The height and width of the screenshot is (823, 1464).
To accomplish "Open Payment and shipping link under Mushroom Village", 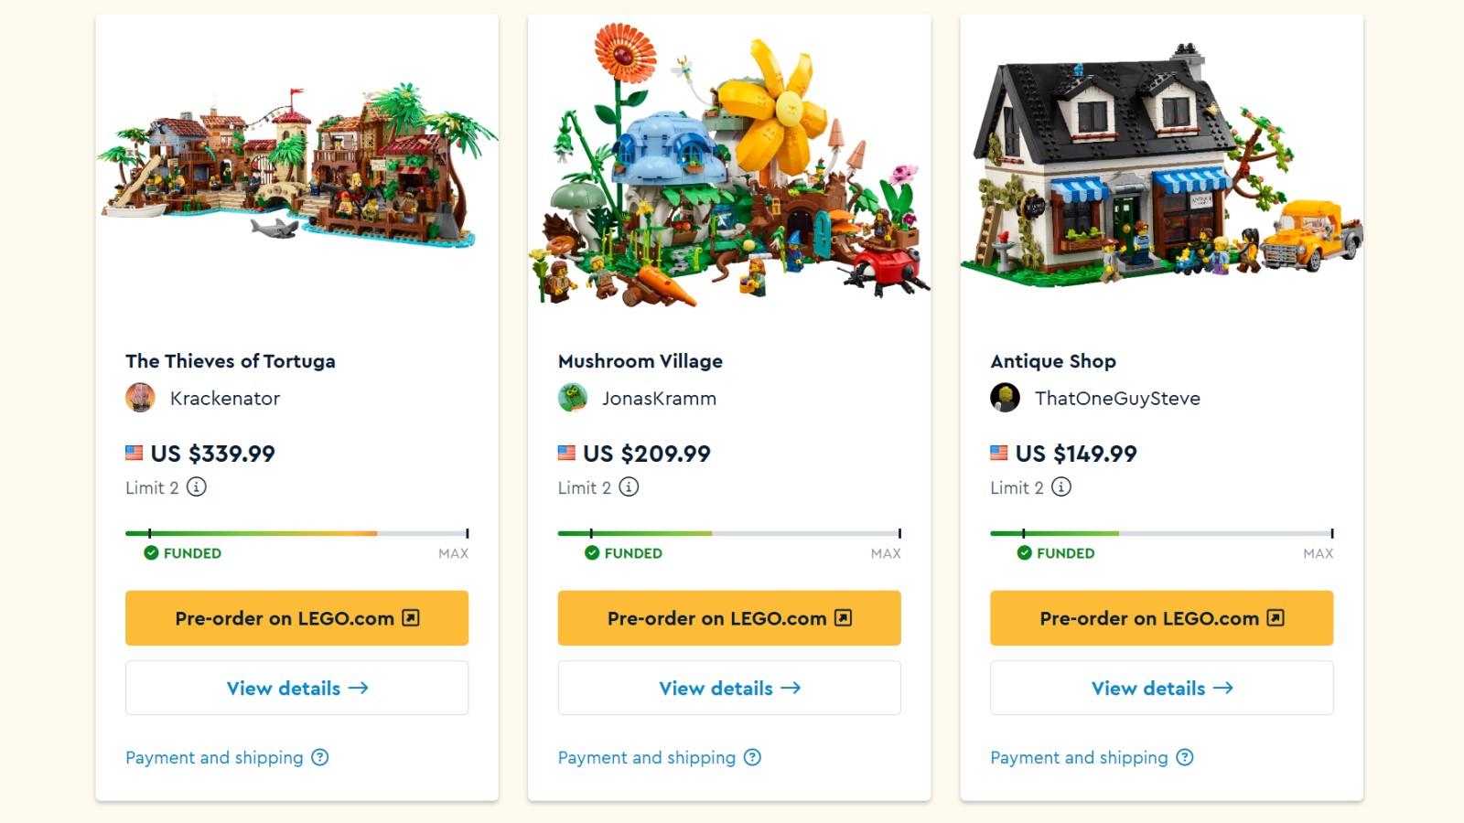I will click(x=647, y=757).
